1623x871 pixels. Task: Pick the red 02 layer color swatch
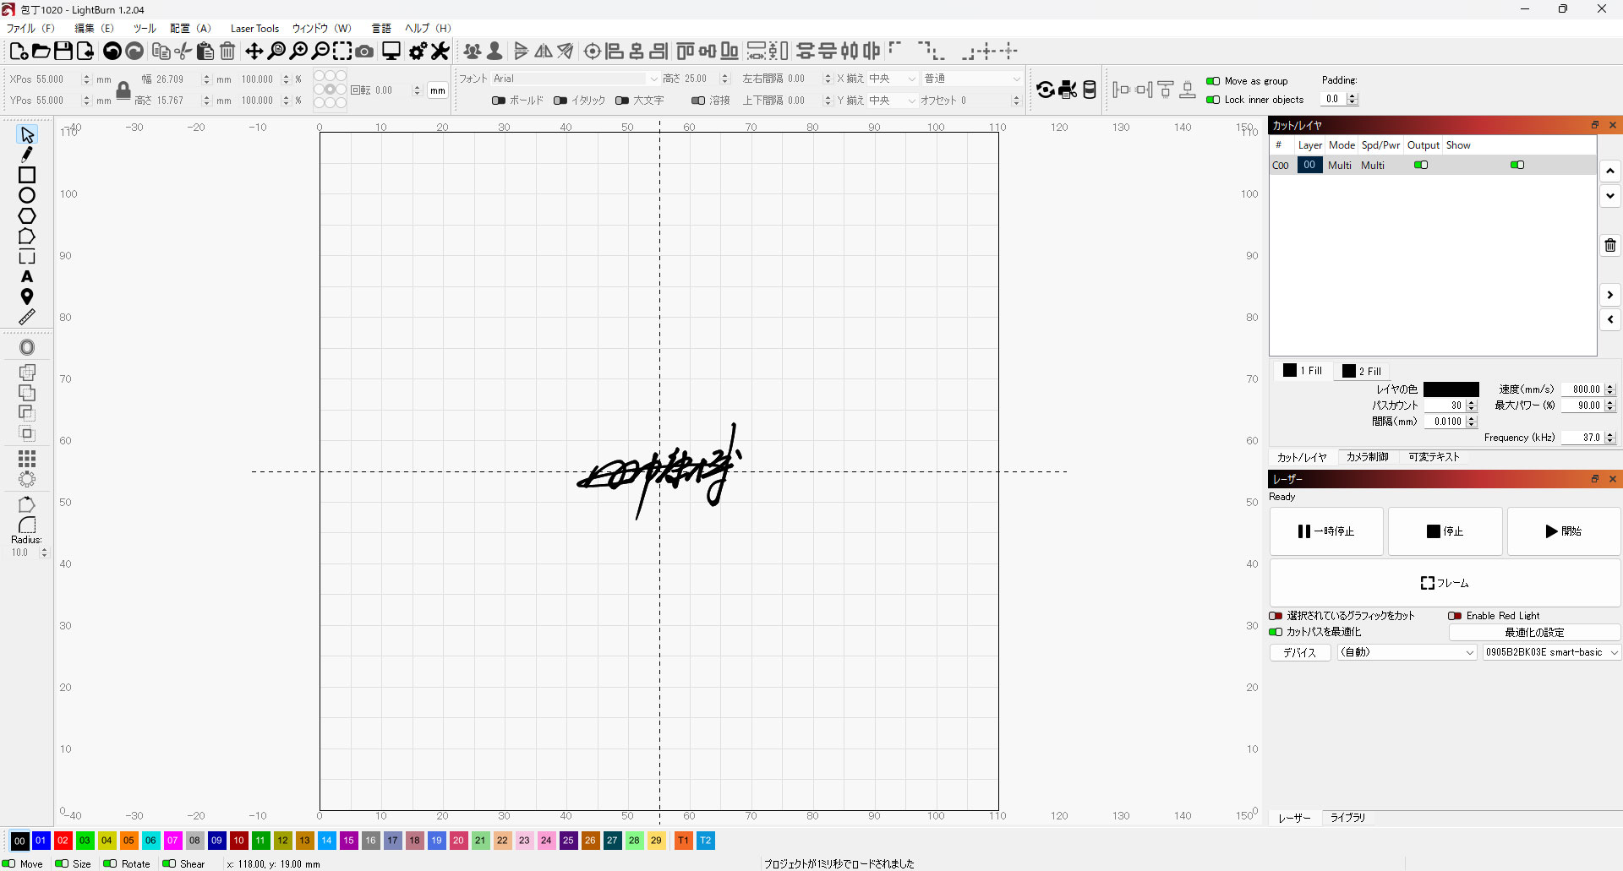pyautogui.click(x=63, y=841)
